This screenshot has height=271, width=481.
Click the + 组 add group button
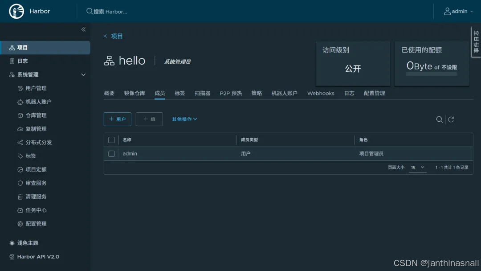tap(149, 119)
